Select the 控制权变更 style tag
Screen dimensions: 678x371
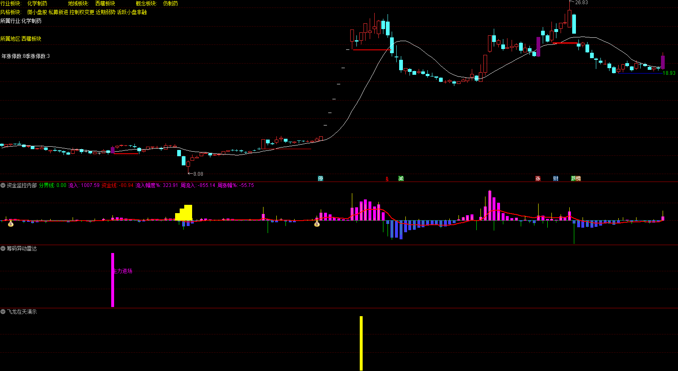point(82,12)
